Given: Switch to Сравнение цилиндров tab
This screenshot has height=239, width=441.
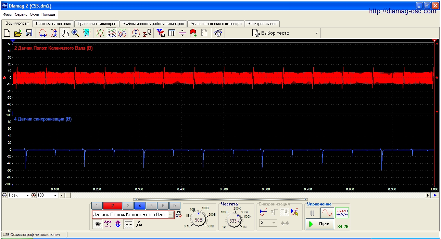Looking at the screenshot, I should [x=97, y=24].
